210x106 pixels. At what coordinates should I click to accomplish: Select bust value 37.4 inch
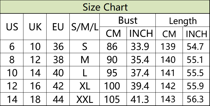click(141, 73)
